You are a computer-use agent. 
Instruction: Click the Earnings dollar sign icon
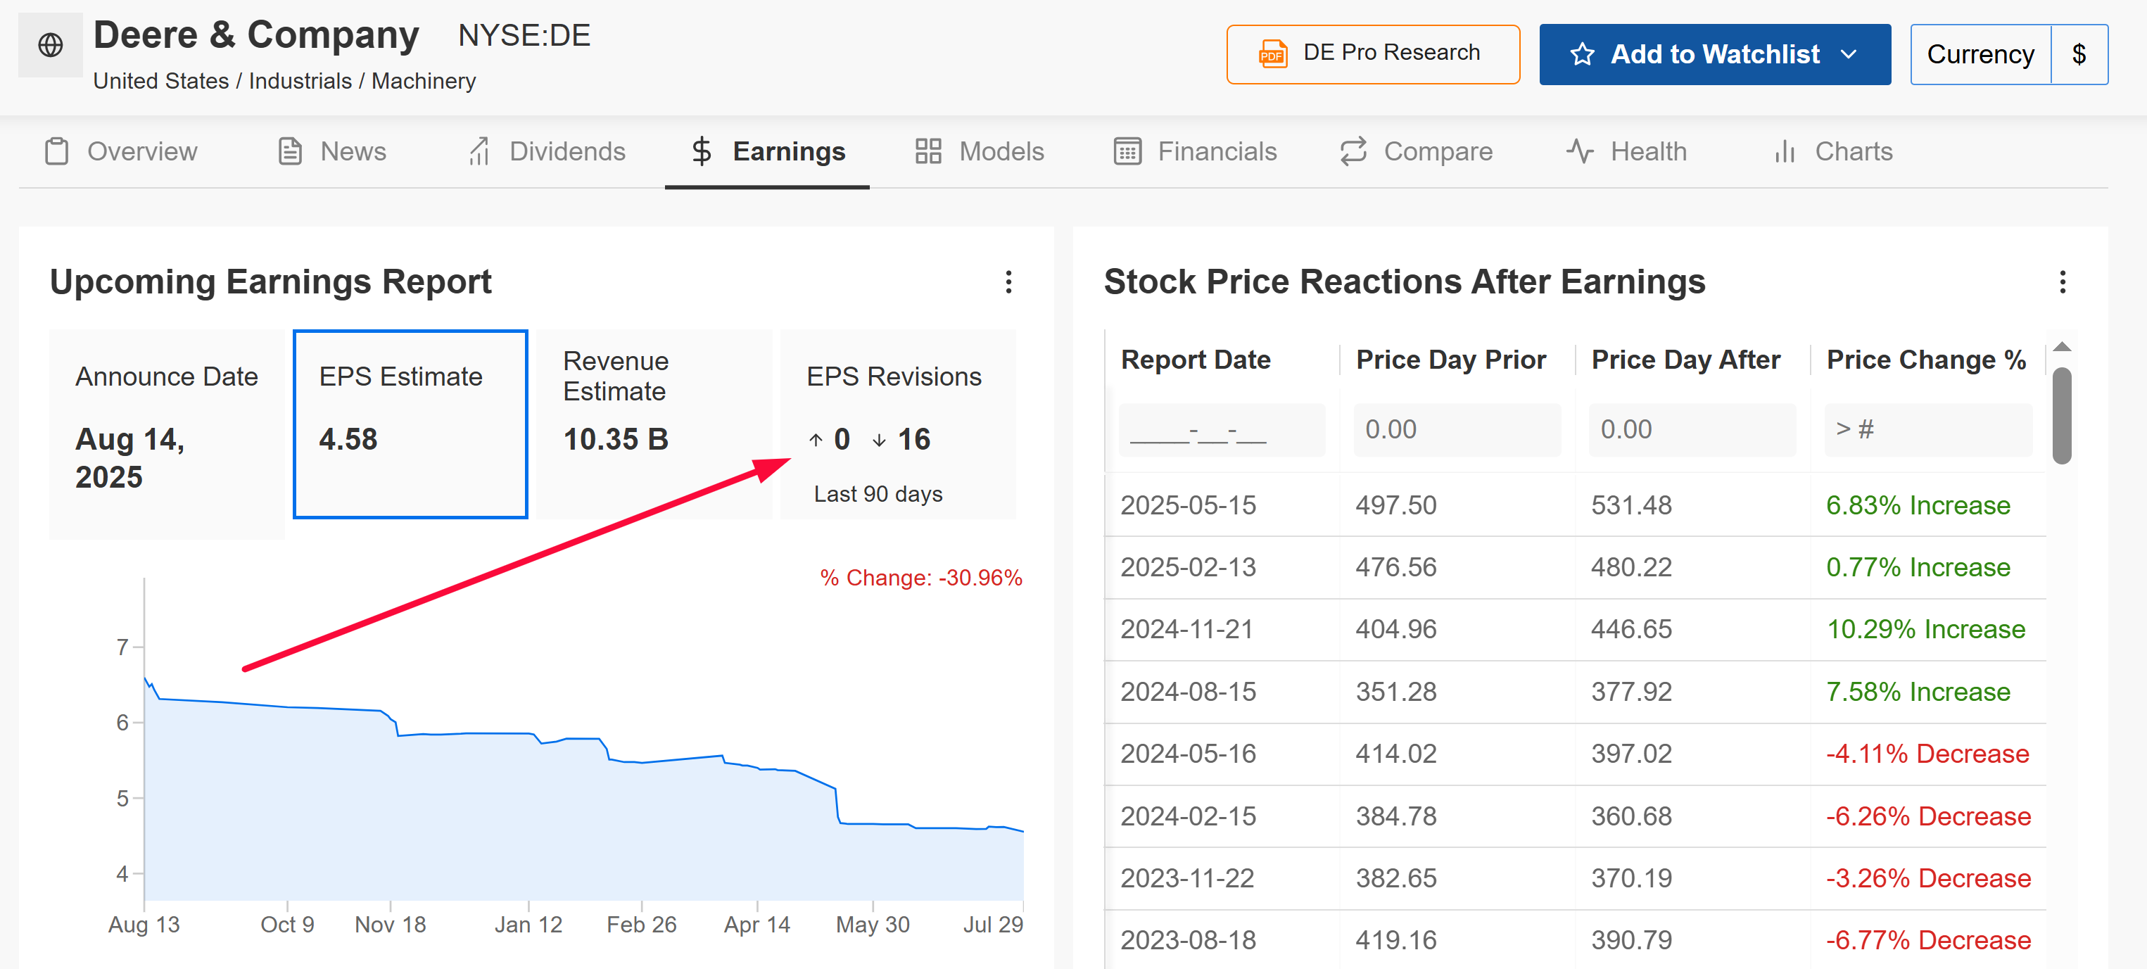[x=702, y=151]
